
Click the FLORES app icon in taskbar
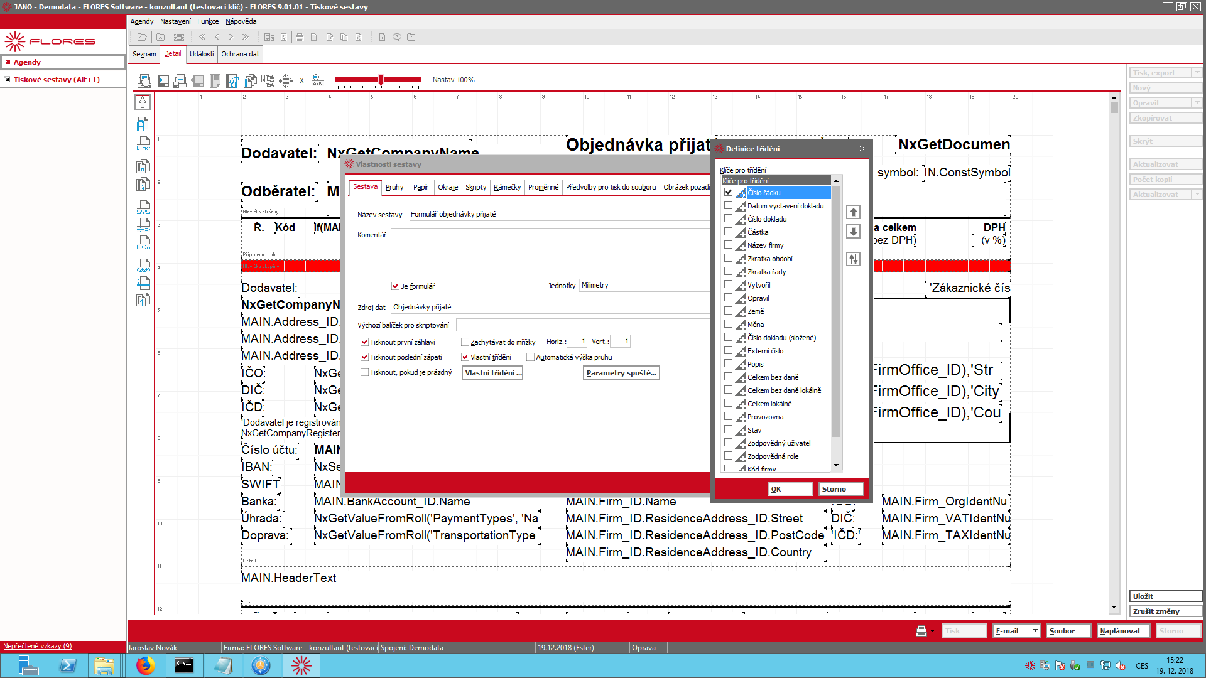click(301, 665)
